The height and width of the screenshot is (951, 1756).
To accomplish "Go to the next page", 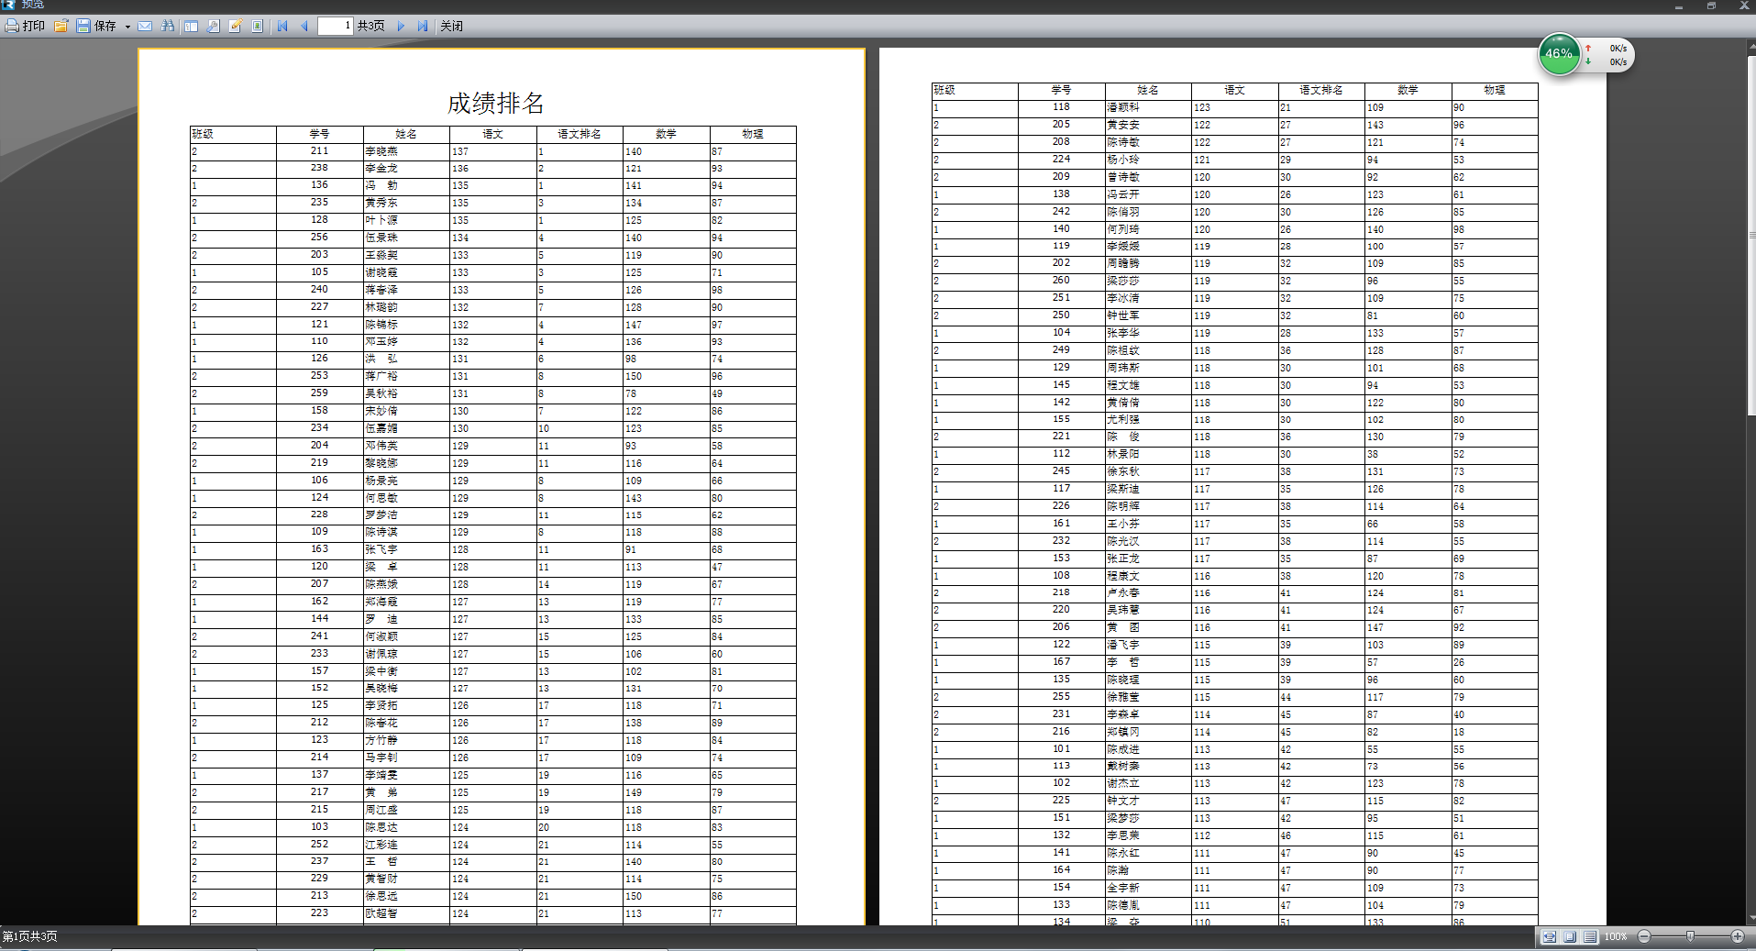I will tap(401, 26).
